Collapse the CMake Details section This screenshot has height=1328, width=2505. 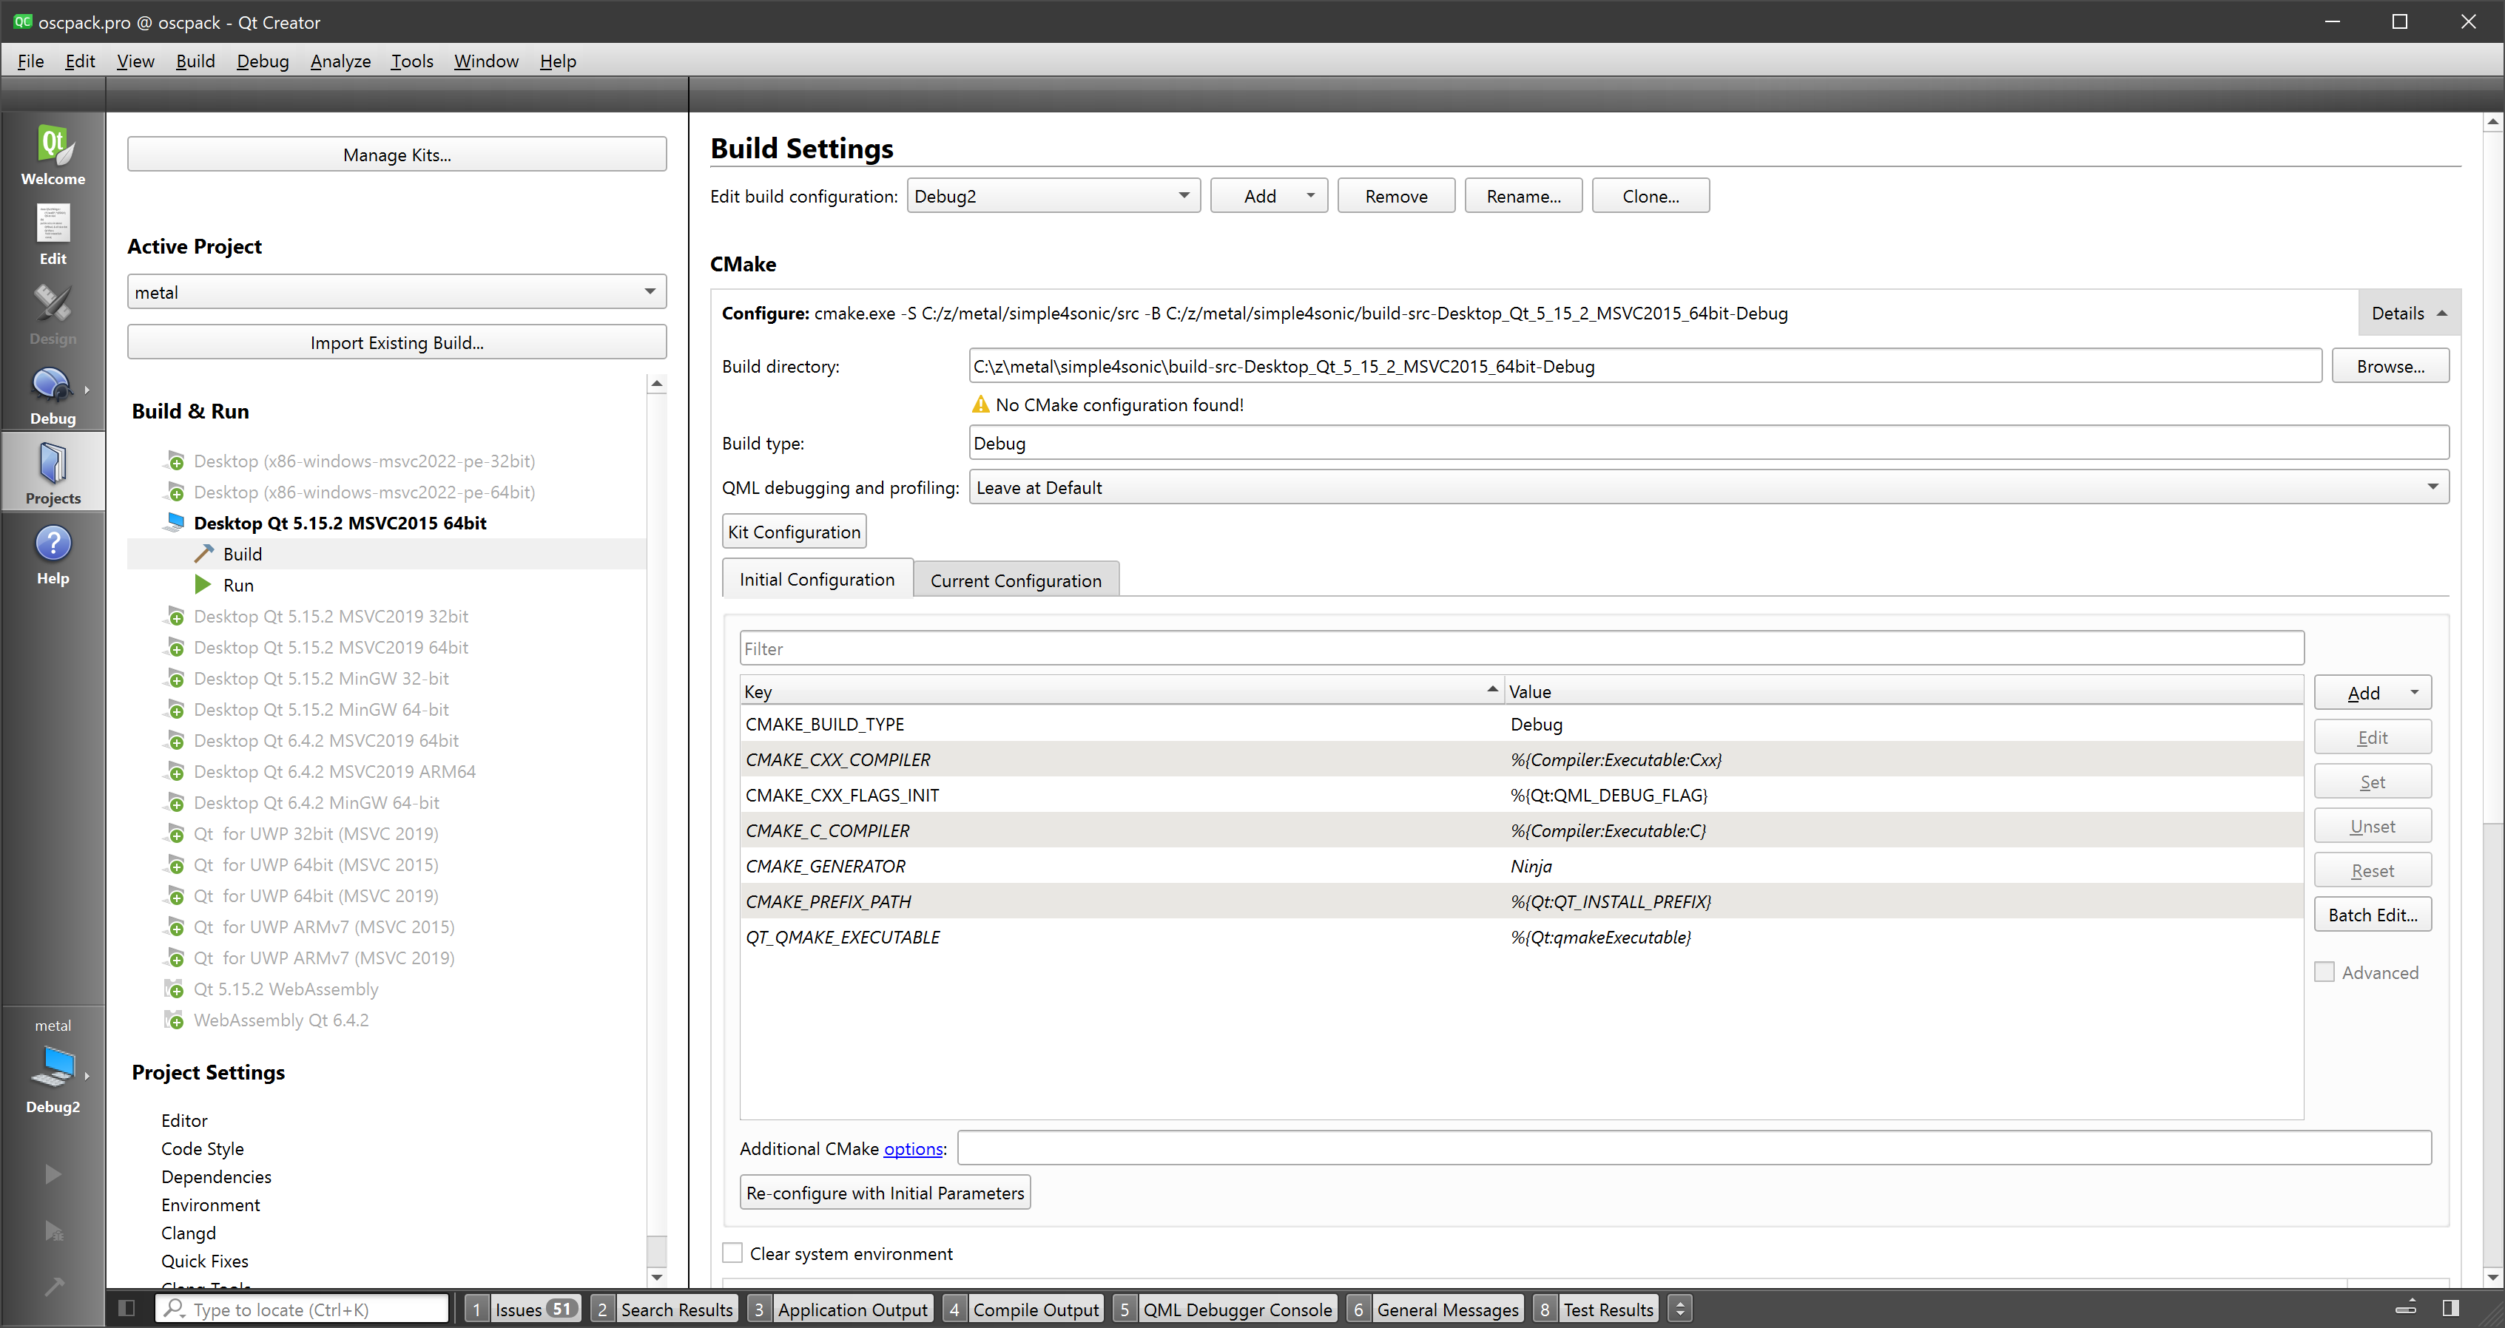[2408, 313]
